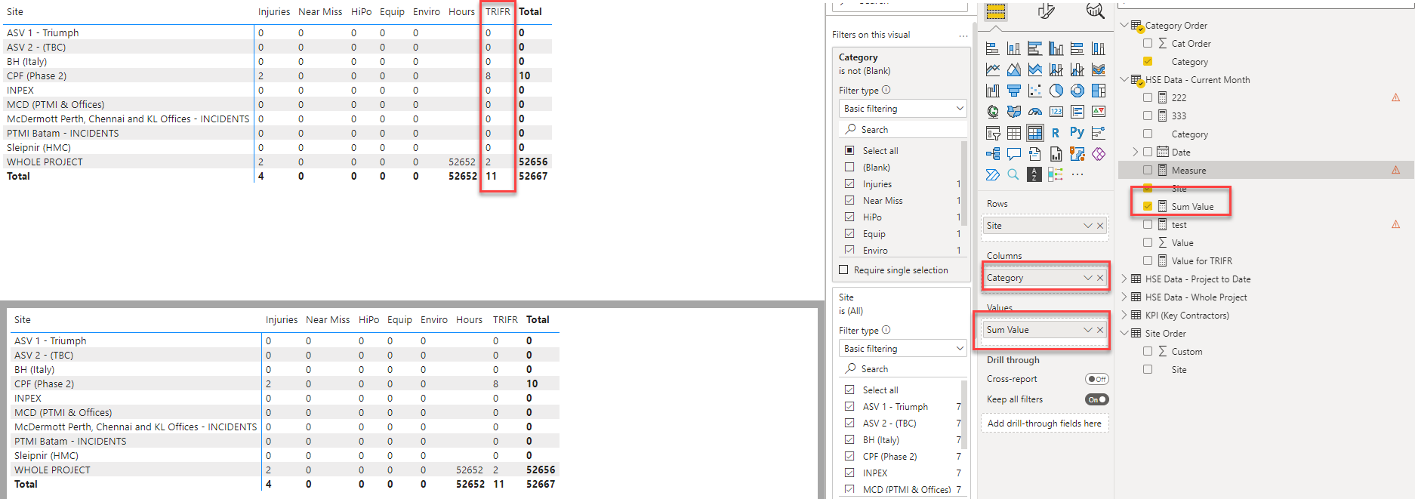The image size is (1415, 499).
Task: Select the globe map visual
Action: [x=993, y=112]
